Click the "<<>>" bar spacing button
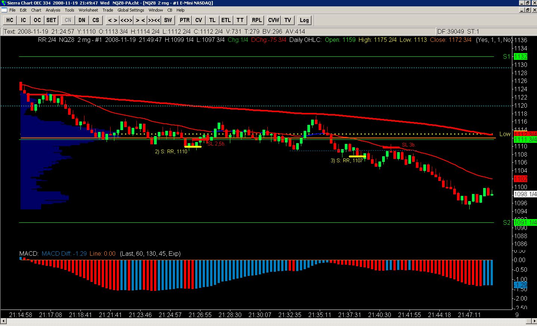This screenshot has height=326, width=537. point(126,20)
